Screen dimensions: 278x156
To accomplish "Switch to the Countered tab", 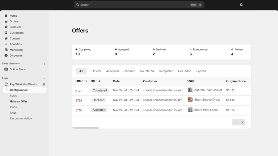I will click(147, 71).
